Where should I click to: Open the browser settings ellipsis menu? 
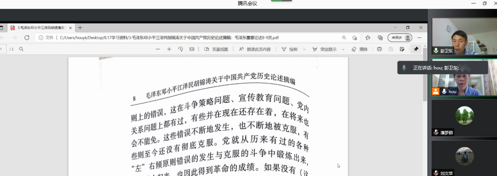pyautogui.click(x=419, y=38)
